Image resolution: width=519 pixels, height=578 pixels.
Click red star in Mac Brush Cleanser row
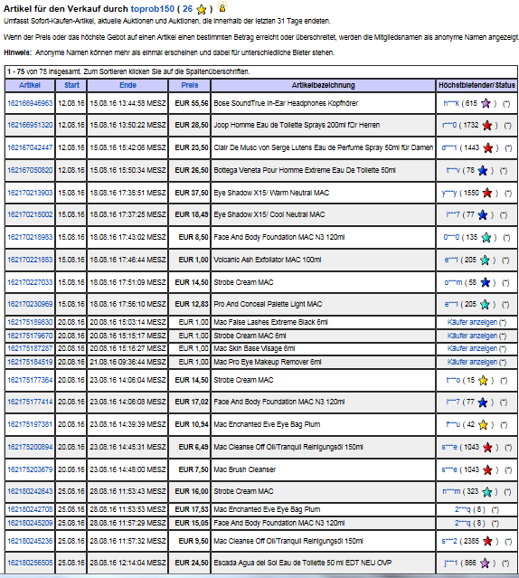[x=487, y=470]
